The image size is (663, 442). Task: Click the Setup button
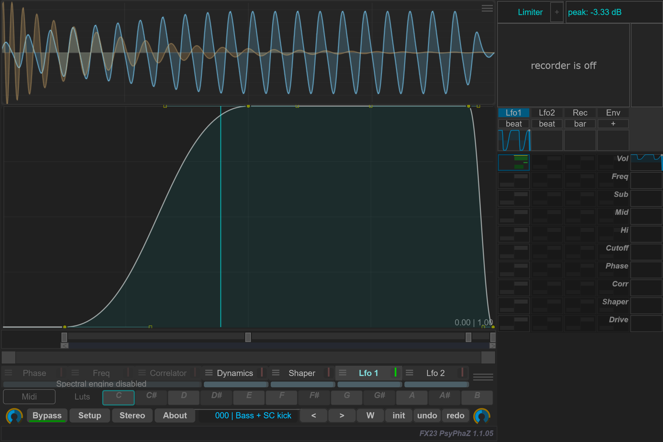tap(90, 415)
